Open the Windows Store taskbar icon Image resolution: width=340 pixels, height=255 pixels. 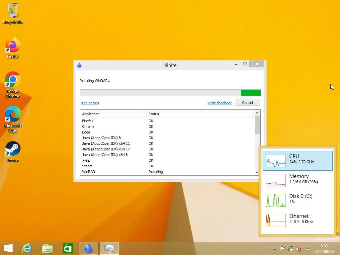point(68,248)
